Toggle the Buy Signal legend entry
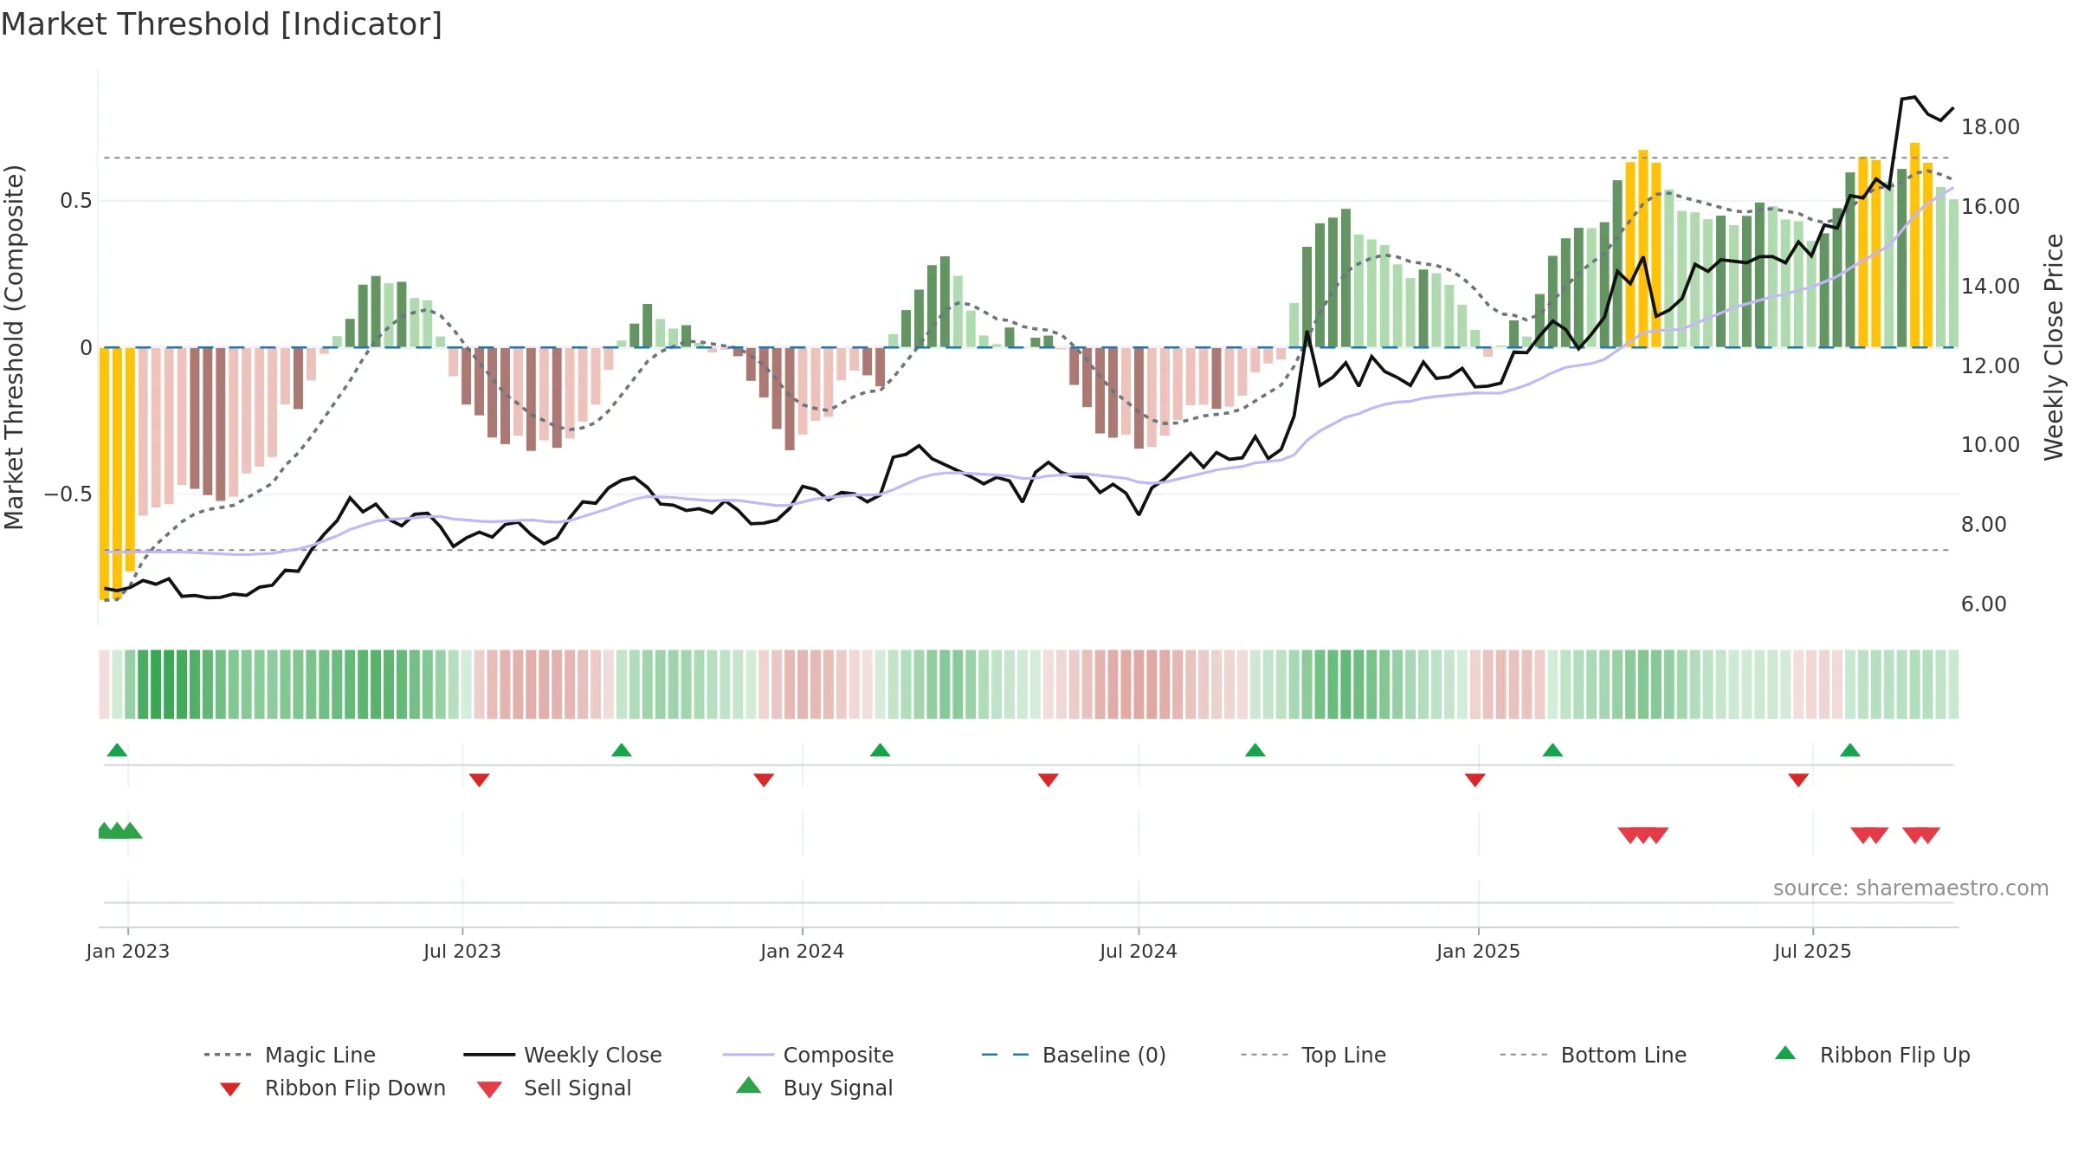The width and height of the screenshot is (2078, 1169). pos(814,1088)
